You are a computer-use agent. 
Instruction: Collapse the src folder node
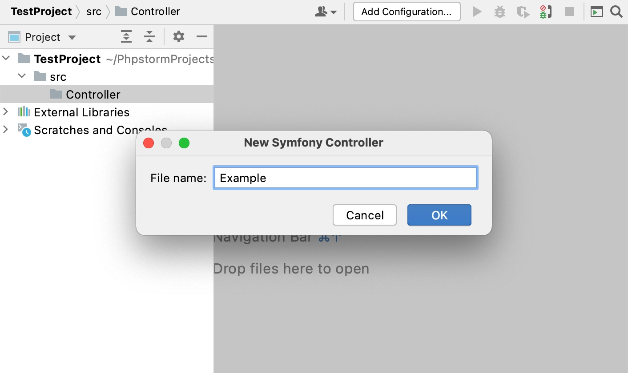coord(22,76)
